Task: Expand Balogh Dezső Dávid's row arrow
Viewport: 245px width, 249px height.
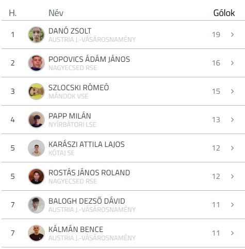Action: pos(232,205)
